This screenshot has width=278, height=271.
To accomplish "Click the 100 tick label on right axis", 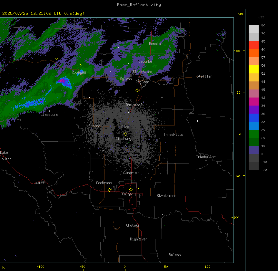I will pyautogui.click(x=237, y=51).
